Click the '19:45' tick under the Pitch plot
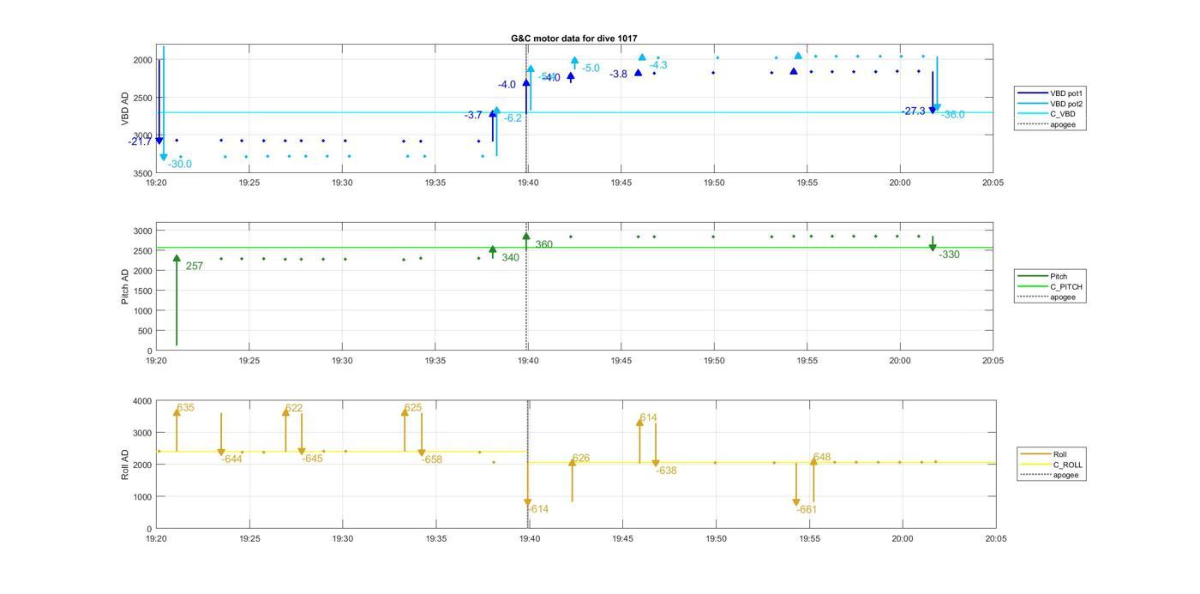1200x594 pixels. (x=621, y=361)
